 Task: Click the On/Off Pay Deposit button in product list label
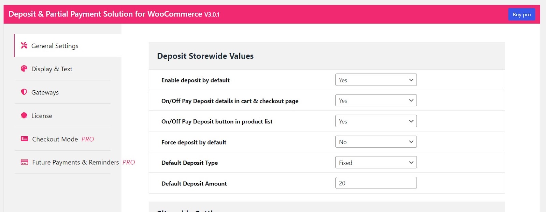[x=217, y=121]
